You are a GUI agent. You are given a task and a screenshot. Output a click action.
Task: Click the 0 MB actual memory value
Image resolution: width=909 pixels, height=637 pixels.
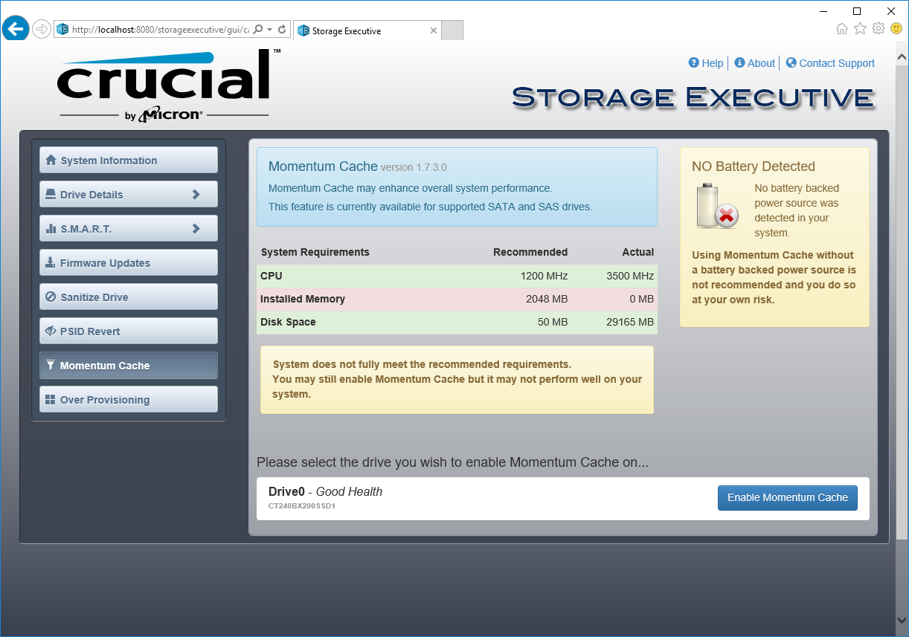tap(642, 299)
